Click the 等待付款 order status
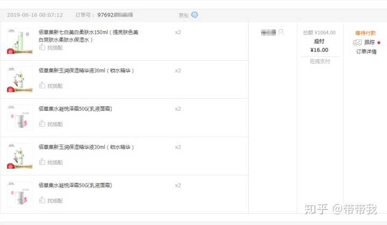This screenshot has height=225, width=387. (x=365, y=33)
